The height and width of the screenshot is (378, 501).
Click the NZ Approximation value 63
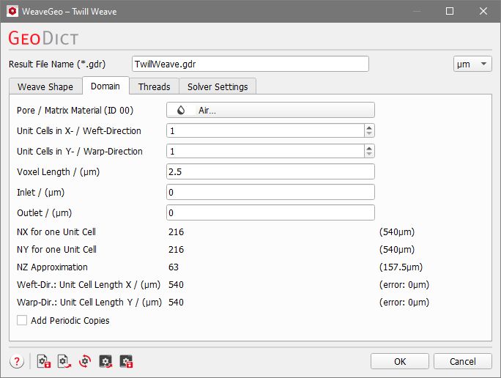174,267
